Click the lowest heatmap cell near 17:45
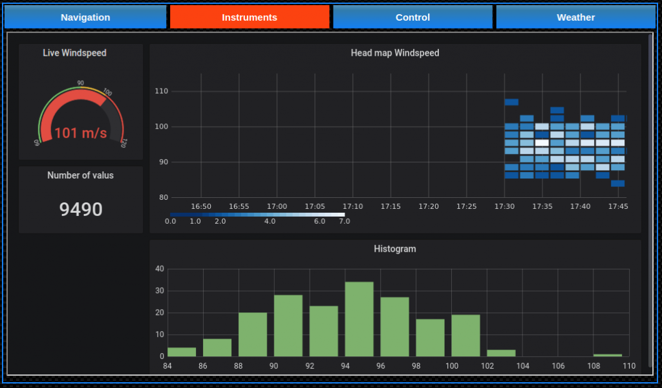This screenshot has height=388, width=662. [x=617, y=184]
